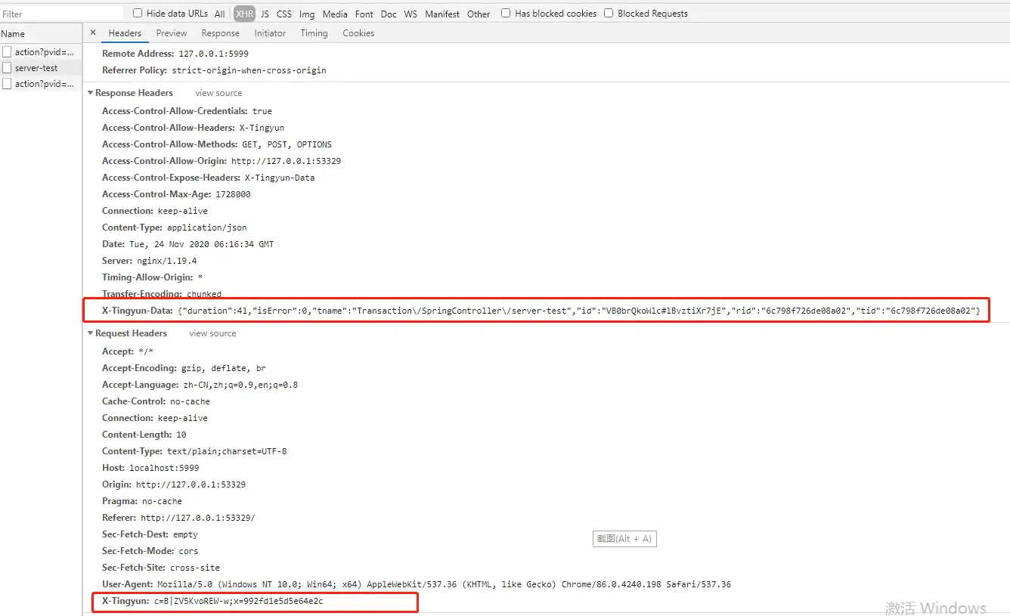Click the last action?pvid request icon
This screenshot has height=616, width=1010.
(7, 84)
